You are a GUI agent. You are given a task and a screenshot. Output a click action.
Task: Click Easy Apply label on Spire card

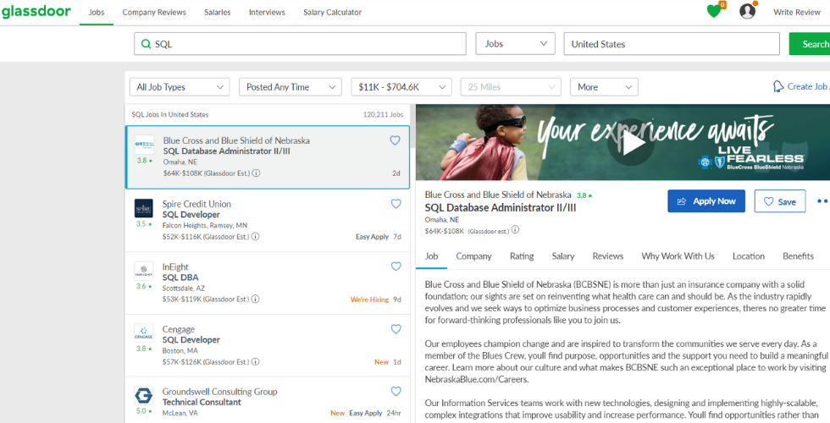tap(372, 237)
